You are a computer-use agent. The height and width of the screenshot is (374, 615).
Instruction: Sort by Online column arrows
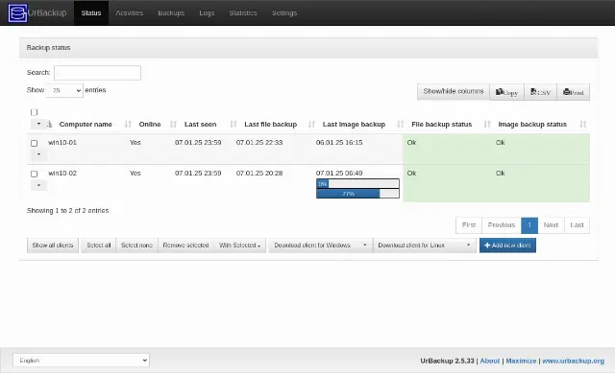(173, 125)
